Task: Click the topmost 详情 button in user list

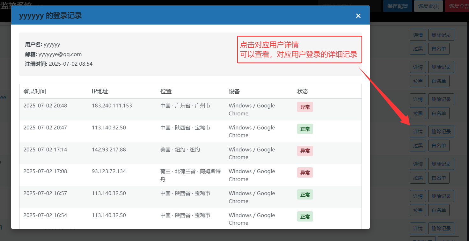Action: pyautogui.click(x=418, y=35)
